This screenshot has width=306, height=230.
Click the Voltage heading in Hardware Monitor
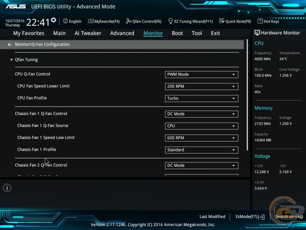(x=262, y=156)
